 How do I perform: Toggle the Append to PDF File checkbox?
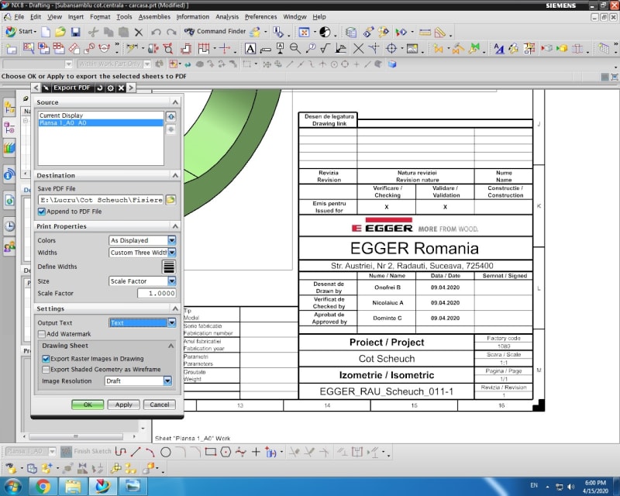(x=42, y=212)
